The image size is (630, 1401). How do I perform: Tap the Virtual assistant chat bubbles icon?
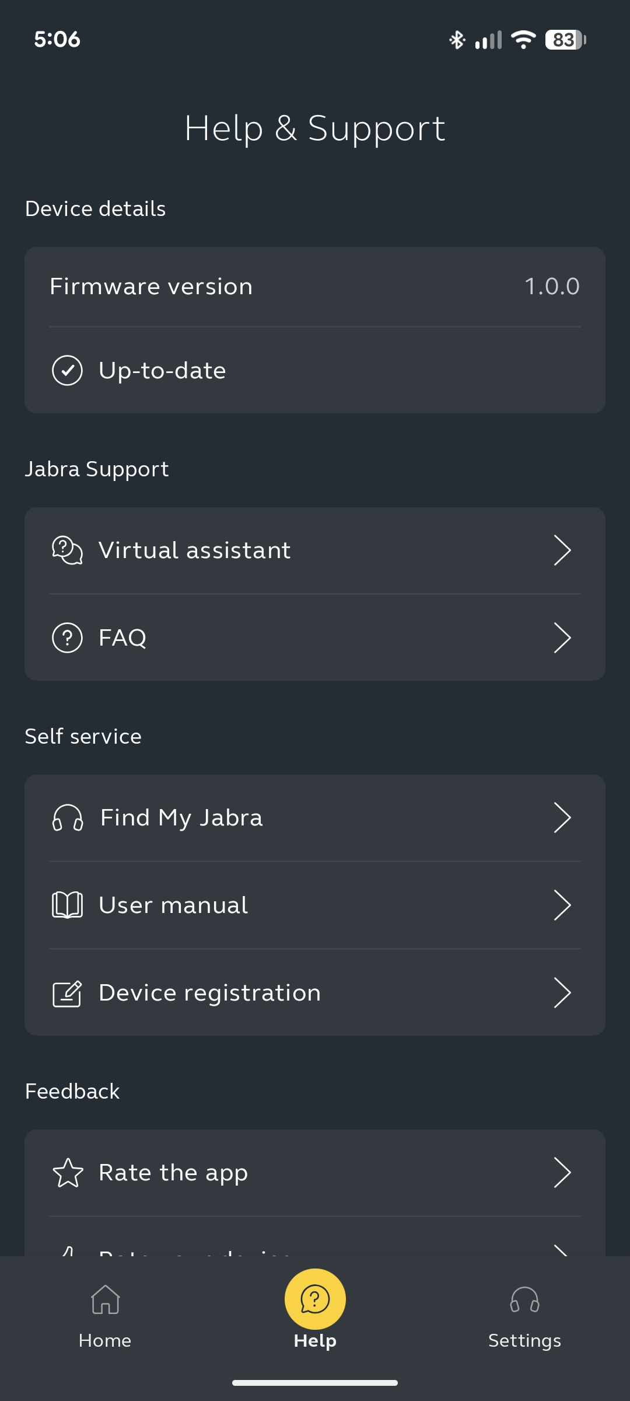[x=67, y=550]
